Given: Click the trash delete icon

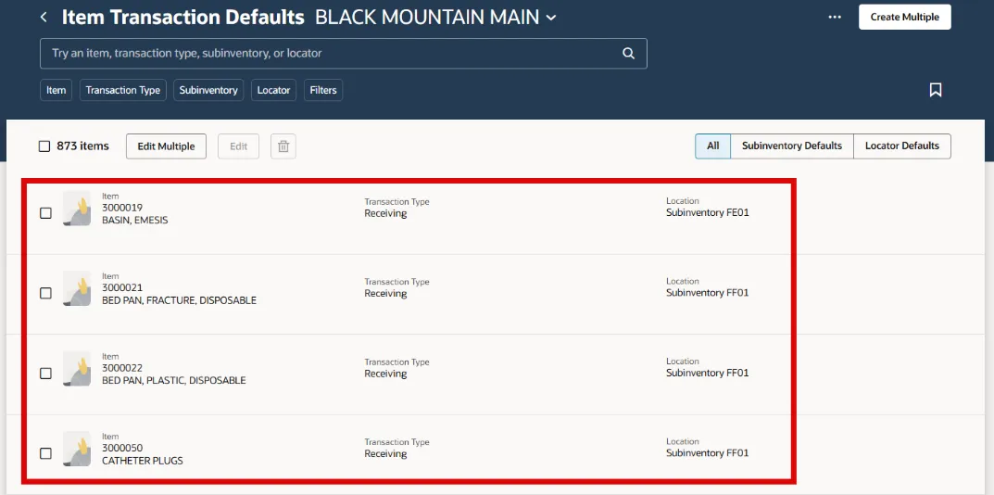Looking at the screenshot, I should 283,146.
